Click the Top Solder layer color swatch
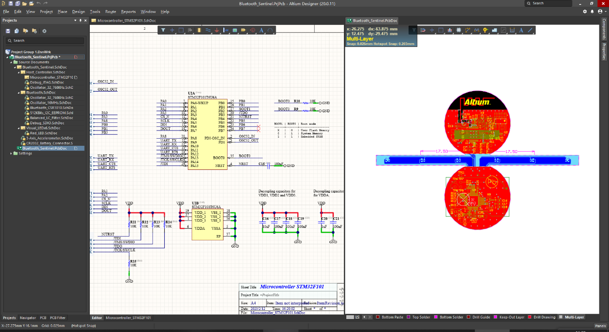This screenshot has width=609, height=332. pyautogui.click(x=408, y=317)
